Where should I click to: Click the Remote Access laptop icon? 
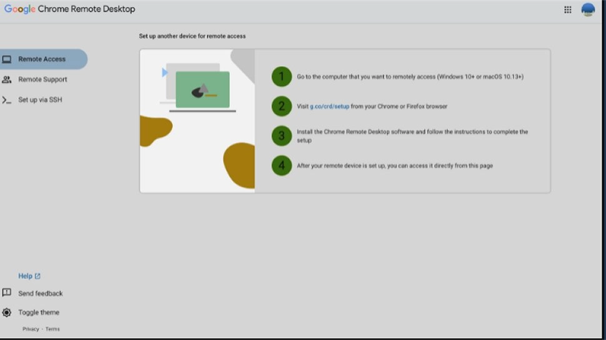(7, 59)
